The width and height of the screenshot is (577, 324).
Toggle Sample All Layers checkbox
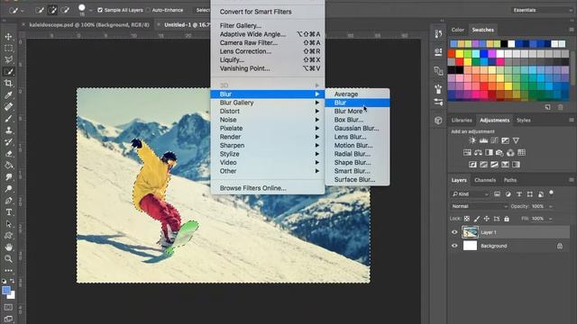(100, 10)
